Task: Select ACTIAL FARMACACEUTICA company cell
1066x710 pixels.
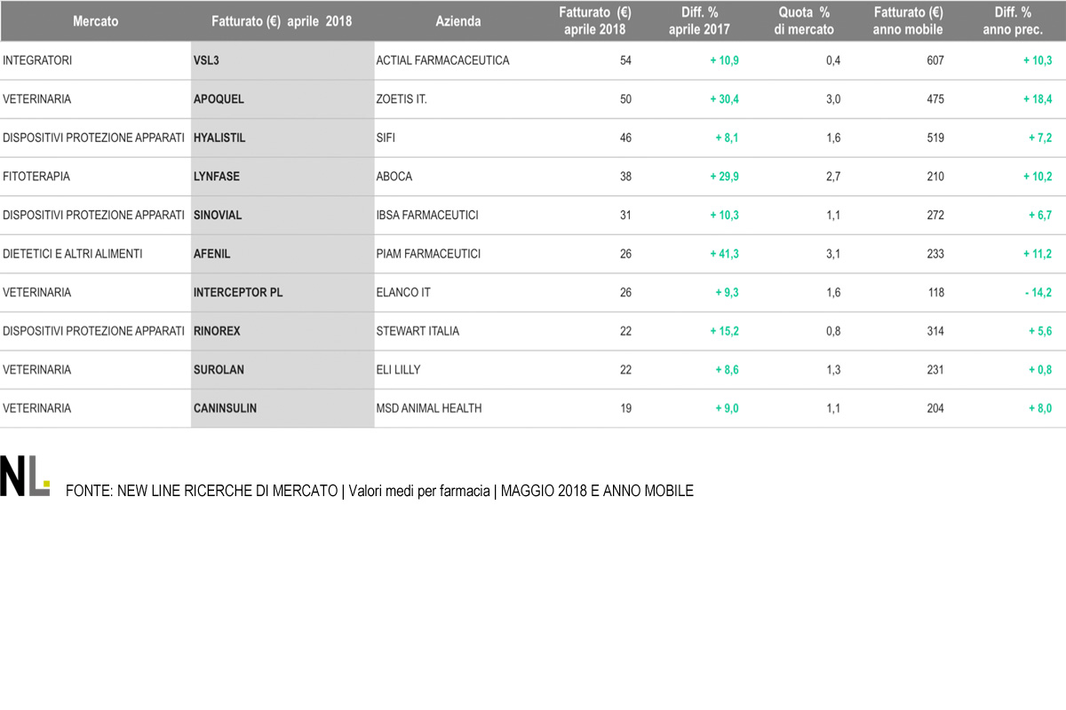Action: click(x=442, y=60)
